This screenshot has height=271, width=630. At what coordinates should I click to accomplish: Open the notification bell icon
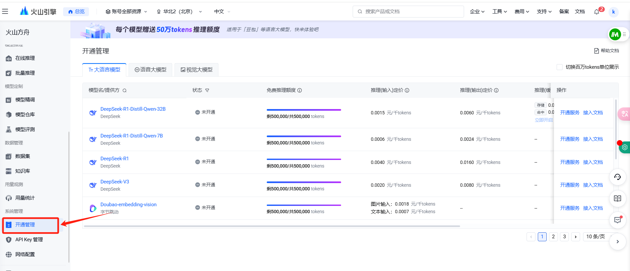[x=597, y=12]
